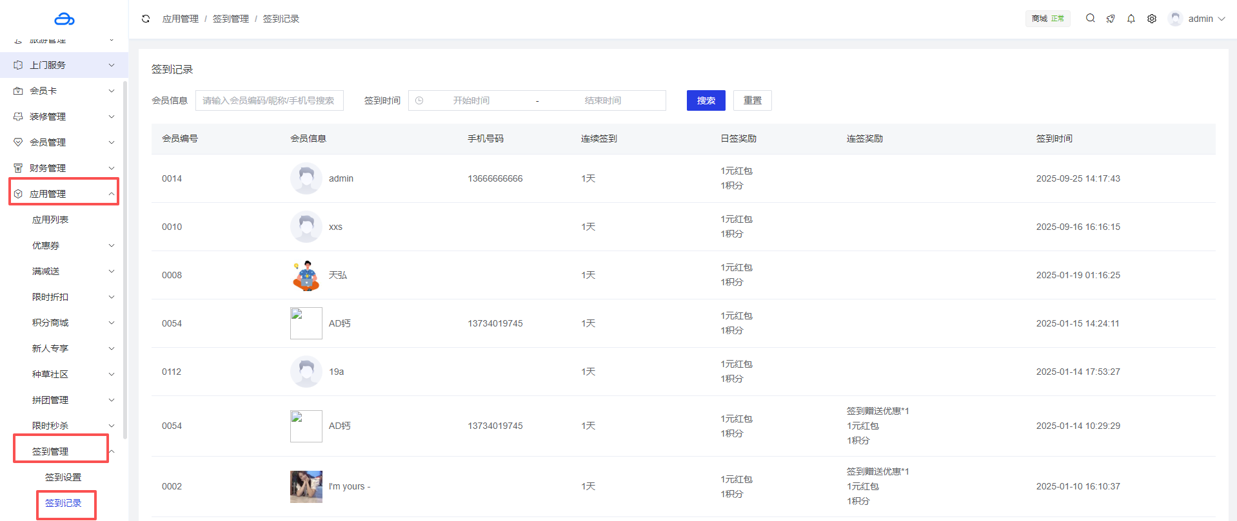The height and width of the screenshot is (521, 1237).
Task: Click the 重置 button
Action: tap(752, 100)
